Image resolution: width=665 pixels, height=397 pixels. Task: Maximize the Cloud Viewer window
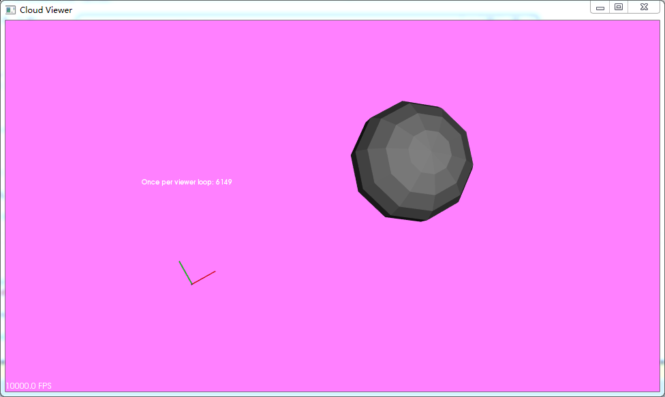[619, 7]
